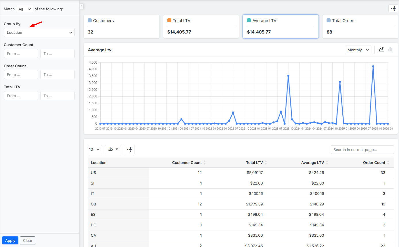The height and width of the screenshot is (247, 399).
Task: Click the Apply button
Action: [10, 240]
